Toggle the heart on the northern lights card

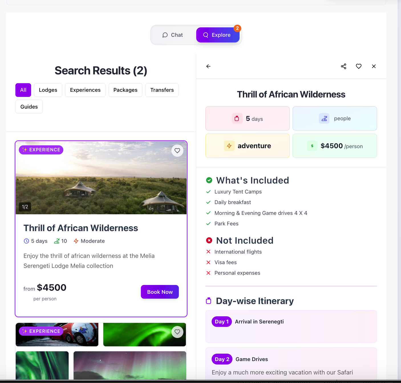[177, 332]
